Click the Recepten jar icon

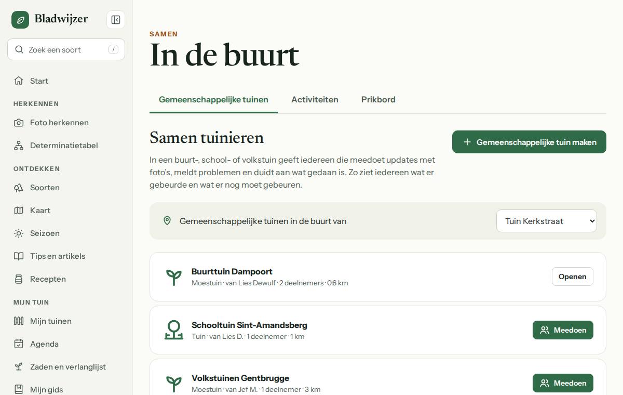pos(19,279)
